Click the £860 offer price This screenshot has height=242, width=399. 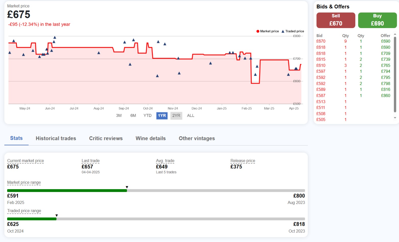coord(385,96)
